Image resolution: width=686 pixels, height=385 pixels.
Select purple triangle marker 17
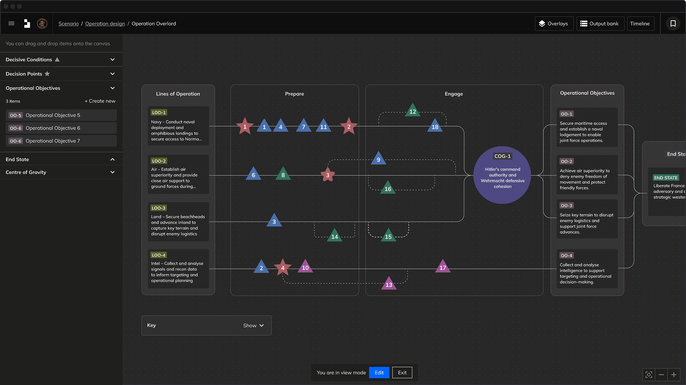tap(443, 267)
